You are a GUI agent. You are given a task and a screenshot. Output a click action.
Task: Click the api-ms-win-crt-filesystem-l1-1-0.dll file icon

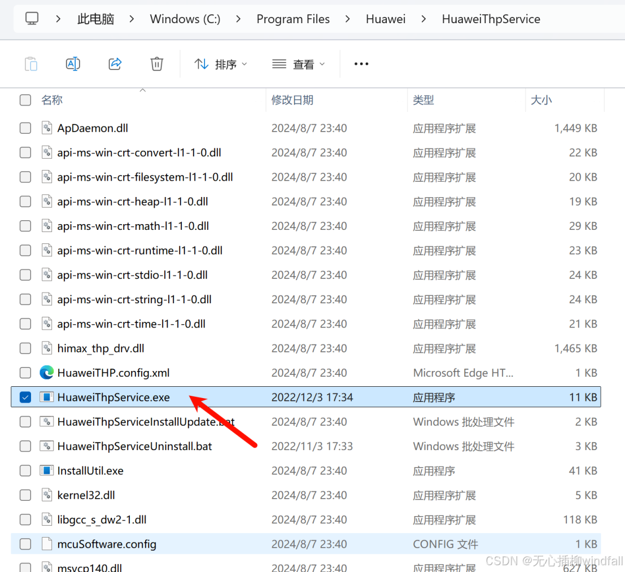coord(47,177)
